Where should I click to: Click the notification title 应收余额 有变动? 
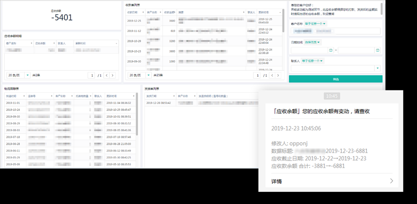pos(321,111)
